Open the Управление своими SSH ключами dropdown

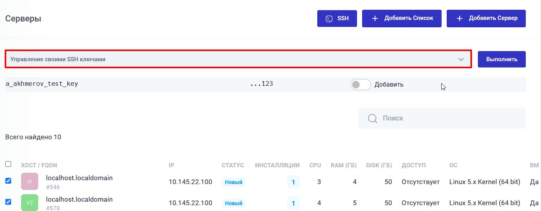click(238, 59)
